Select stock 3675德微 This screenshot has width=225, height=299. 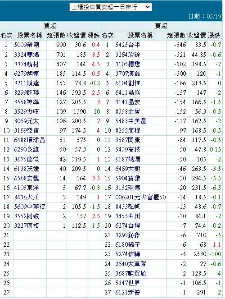[27, 159]
